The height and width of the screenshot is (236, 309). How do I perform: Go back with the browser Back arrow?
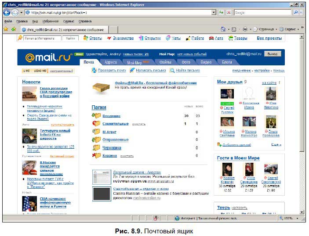click(x=7, y=13)
